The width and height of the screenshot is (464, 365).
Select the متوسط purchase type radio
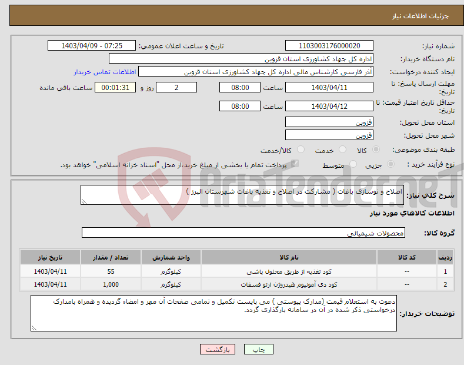pos(353,164)
